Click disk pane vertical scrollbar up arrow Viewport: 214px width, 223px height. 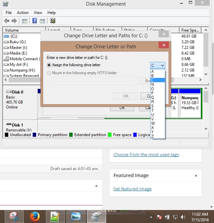point(206,88)
